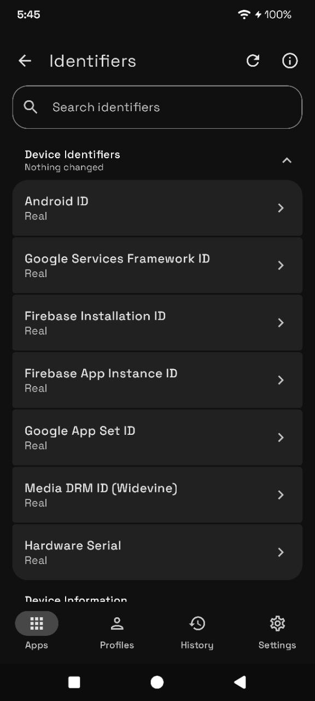Open the info icon in the header

click(290, 61)
